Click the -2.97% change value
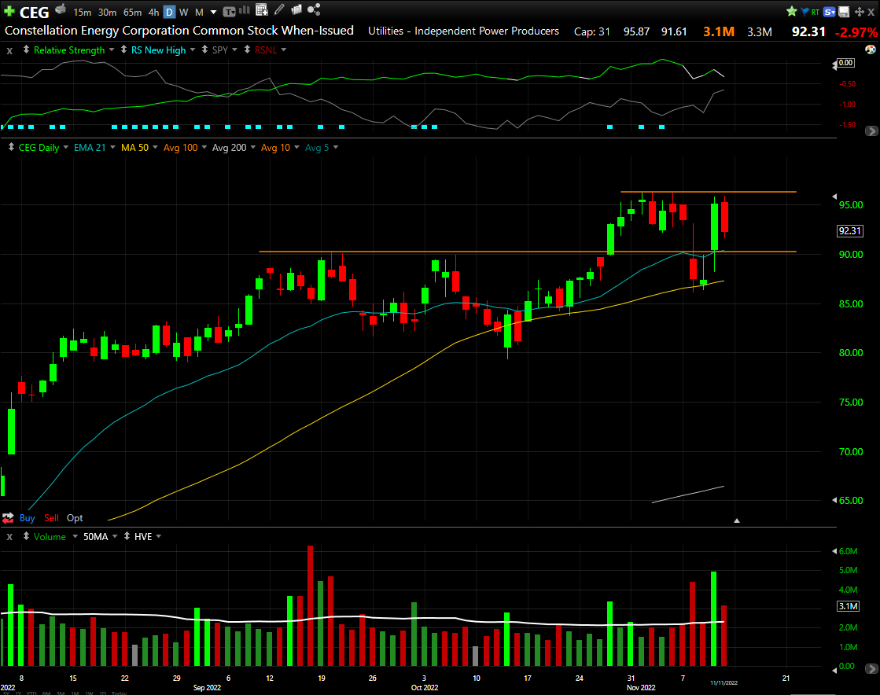 [x=856, y=31]
